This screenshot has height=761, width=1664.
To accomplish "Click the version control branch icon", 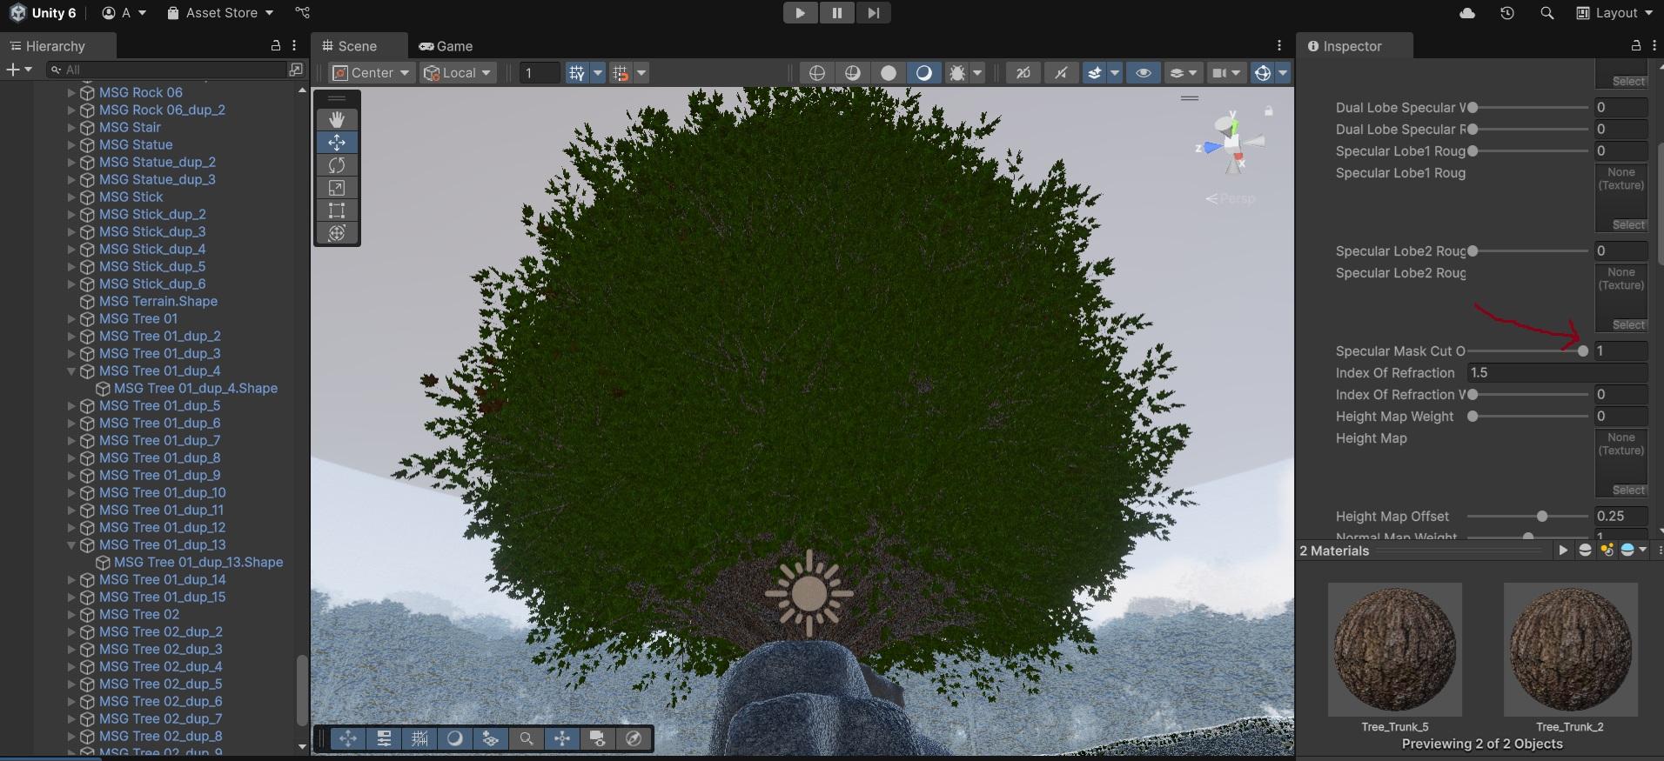I will click(x=302, y=13).
